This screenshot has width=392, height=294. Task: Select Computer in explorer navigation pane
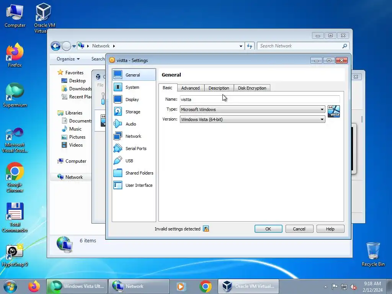point(72,161)
